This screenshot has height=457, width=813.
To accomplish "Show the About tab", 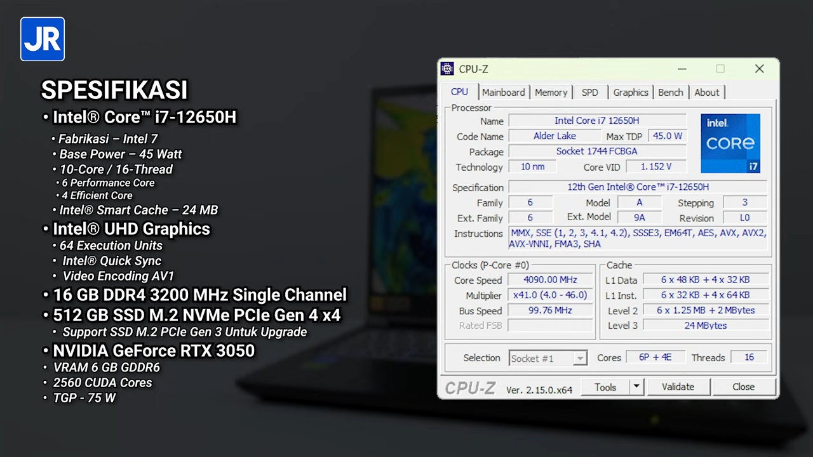I will tap(706, 93).
